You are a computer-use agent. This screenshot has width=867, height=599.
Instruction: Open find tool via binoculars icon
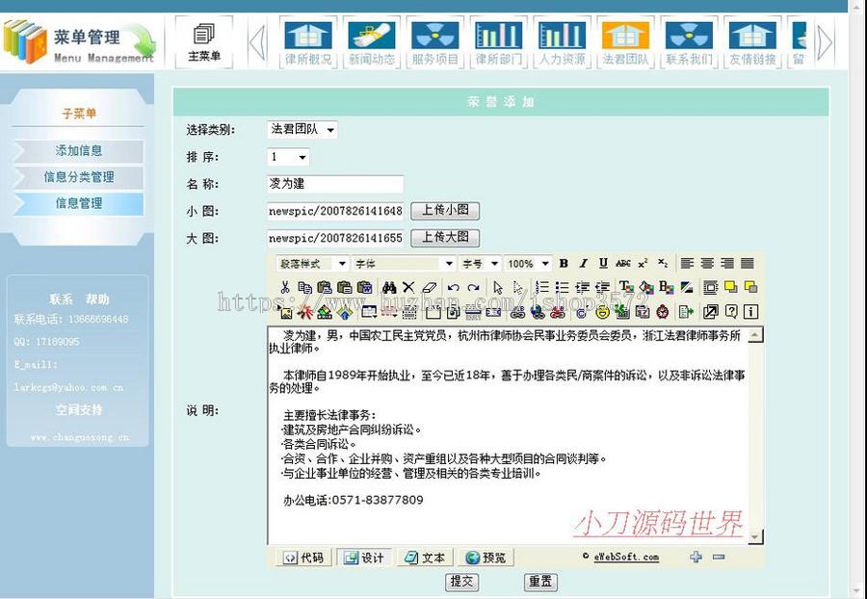(x=389, y=287)
